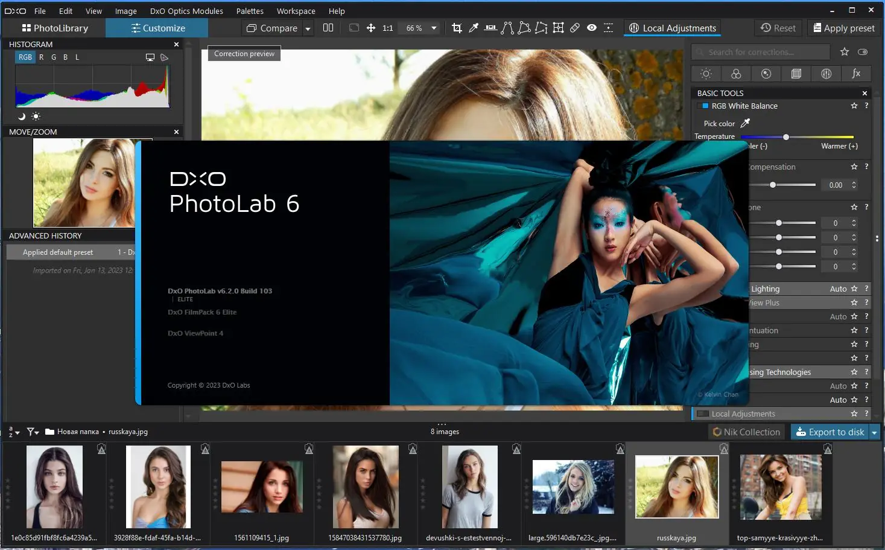The image size is (885, 550).
Task: Open the Export to disk dropdown arrow
Action: coord(874,432)
